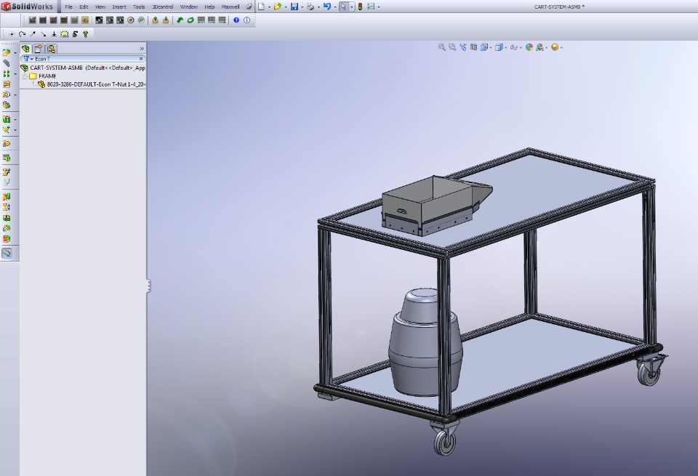Switch to the ConfigurationManager tab
The height and width of the screenshot is (476, 698).
pos(51,49)
